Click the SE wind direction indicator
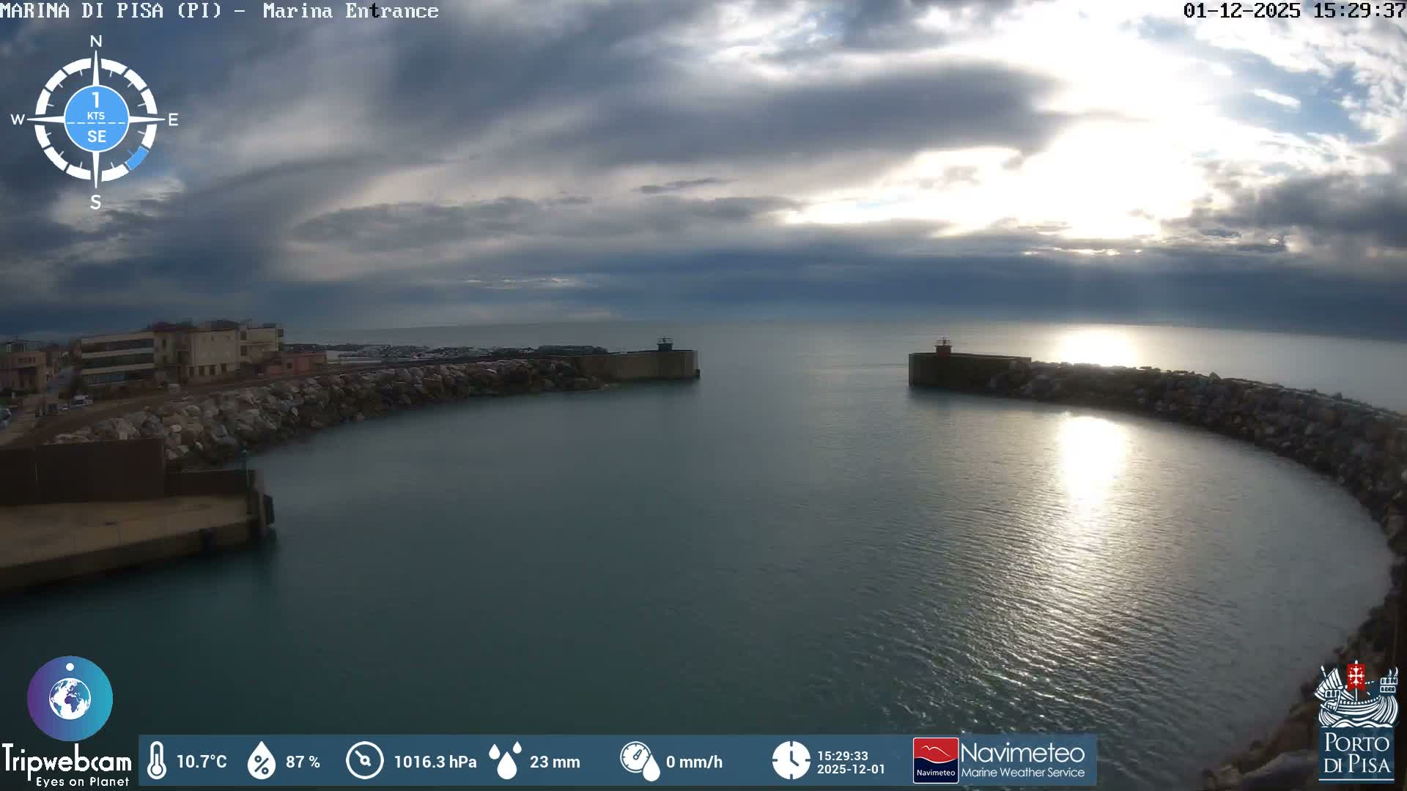Image resolution: width=1407 pixels, height=791 pixels. (x=95, y=135)
